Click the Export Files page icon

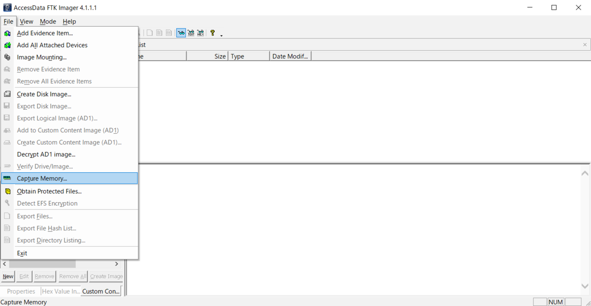coord(7,216)
